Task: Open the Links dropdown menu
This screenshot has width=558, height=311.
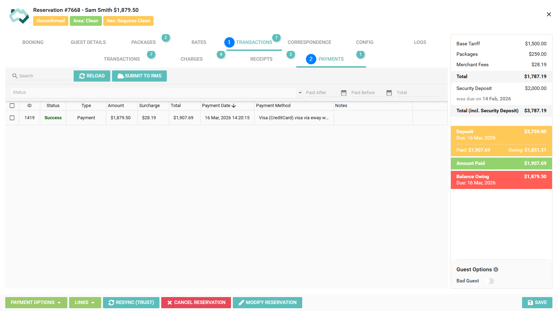Action: tap(85, 303)
